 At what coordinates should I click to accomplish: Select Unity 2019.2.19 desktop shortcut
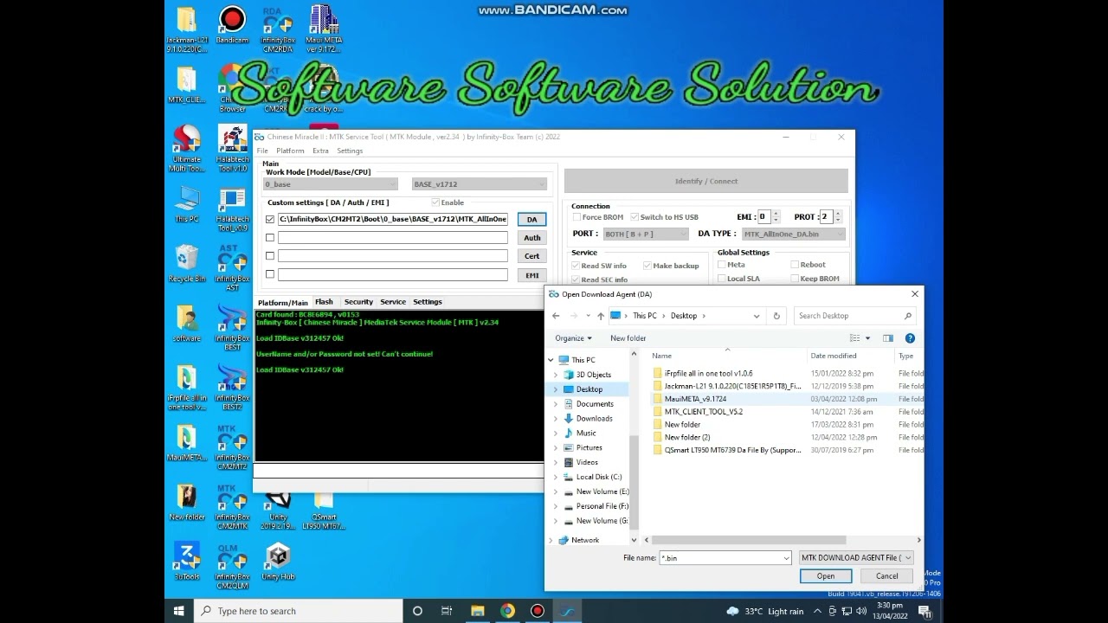tap(278, 507)
